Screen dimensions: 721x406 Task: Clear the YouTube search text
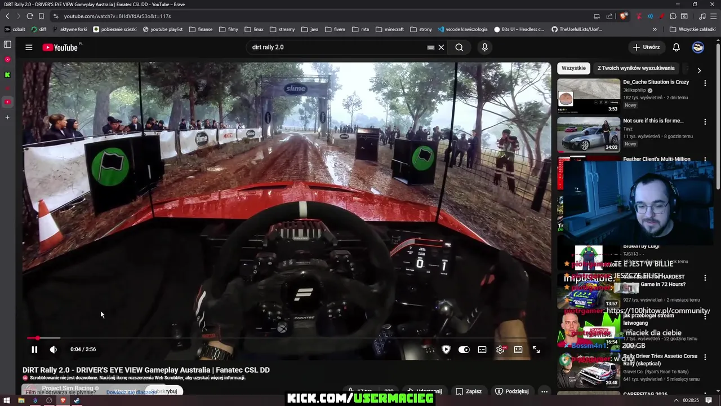tap(441, 47)
